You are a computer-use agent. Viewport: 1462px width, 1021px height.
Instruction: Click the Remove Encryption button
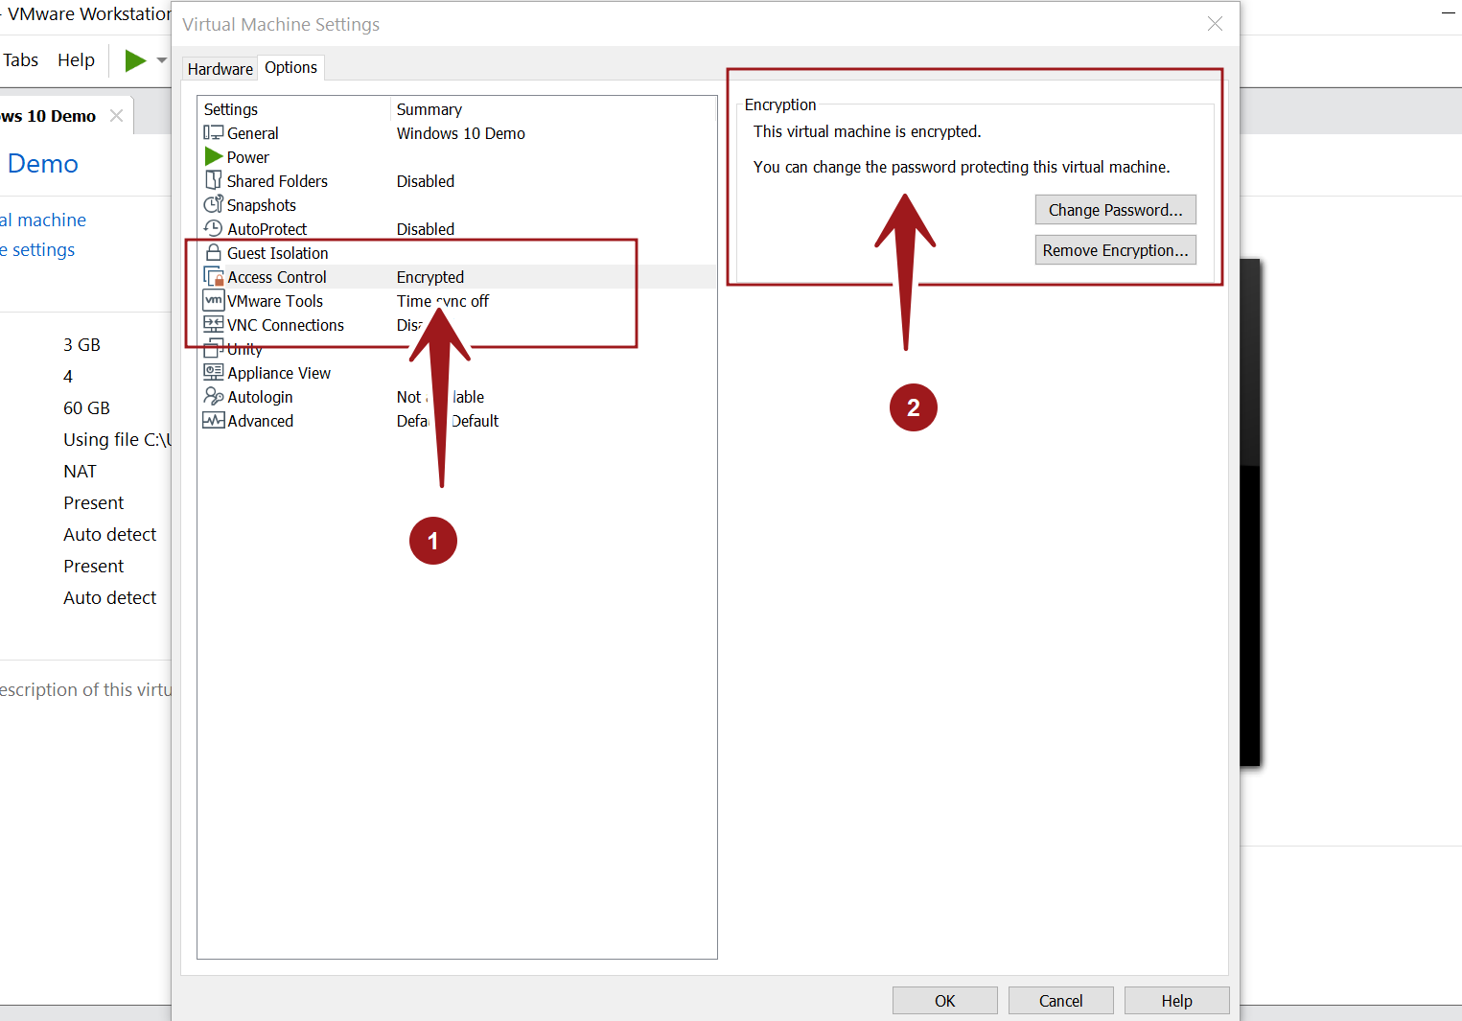(1115, 249)
